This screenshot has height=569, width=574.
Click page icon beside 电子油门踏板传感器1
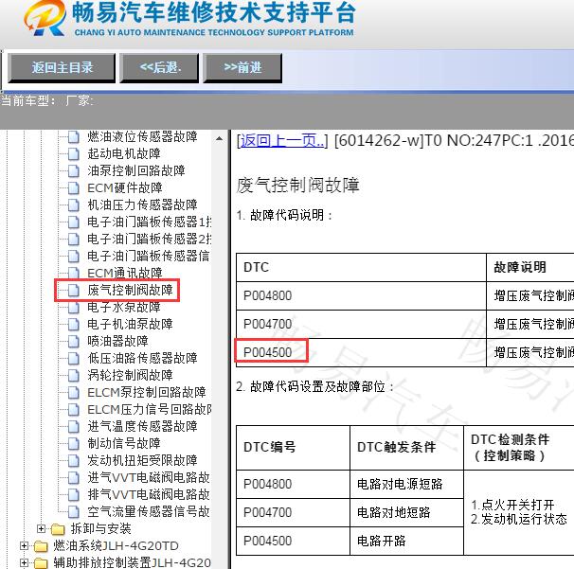[74, 222]
